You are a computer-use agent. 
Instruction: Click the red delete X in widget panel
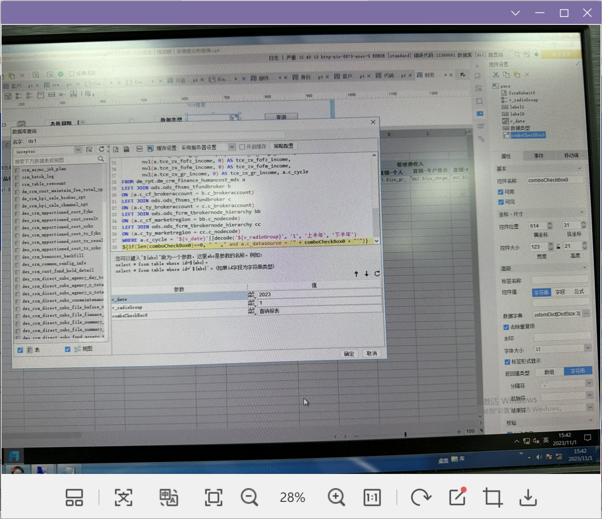(527, 75)
